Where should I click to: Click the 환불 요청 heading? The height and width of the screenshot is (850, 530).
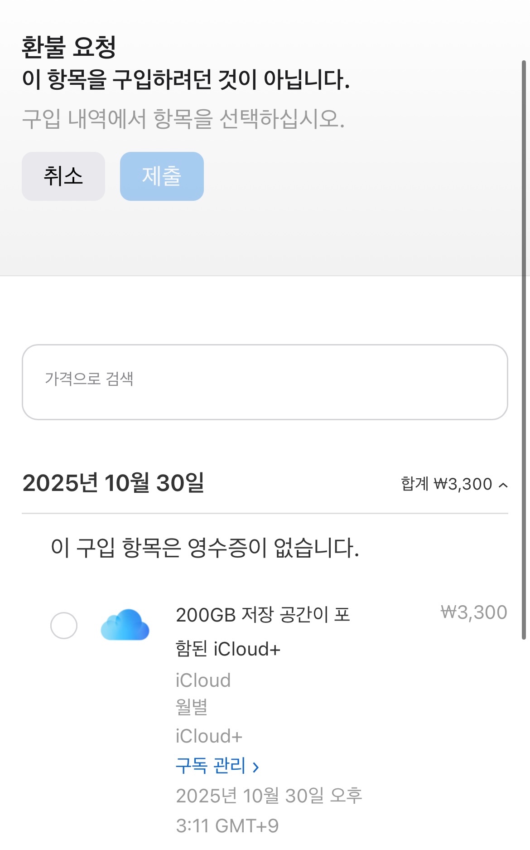(69, 47)
